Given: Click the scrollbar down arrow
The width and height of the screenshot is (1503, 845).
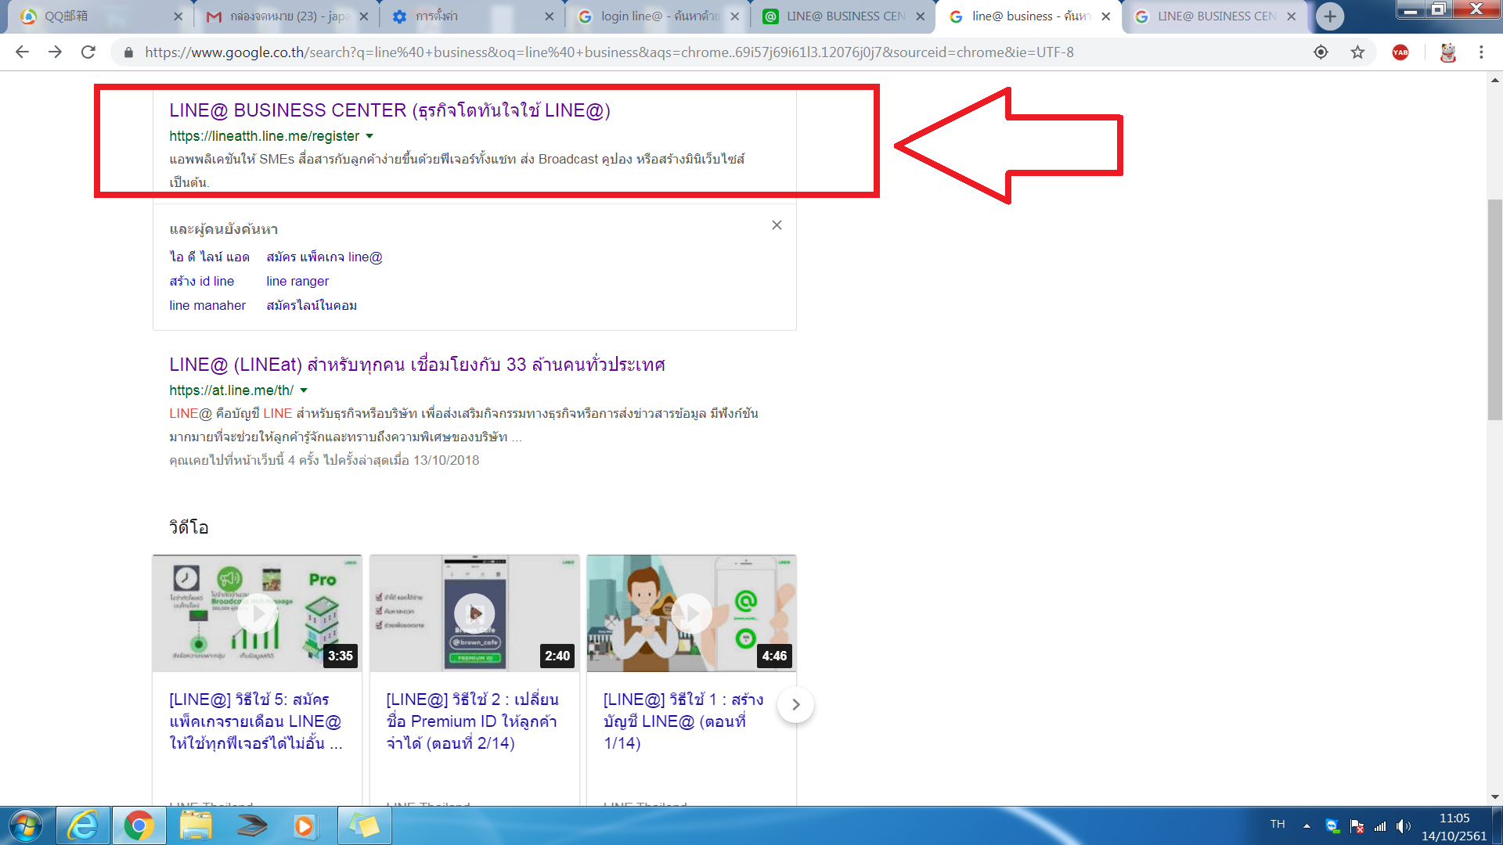Looking at the screenshot, I should pos(1495,797).
